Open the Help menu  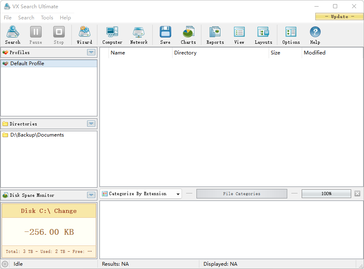point(65,18)
